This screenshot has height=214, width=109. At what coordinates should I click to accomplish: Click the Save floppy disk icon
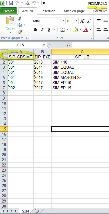(x=11, y=3)
